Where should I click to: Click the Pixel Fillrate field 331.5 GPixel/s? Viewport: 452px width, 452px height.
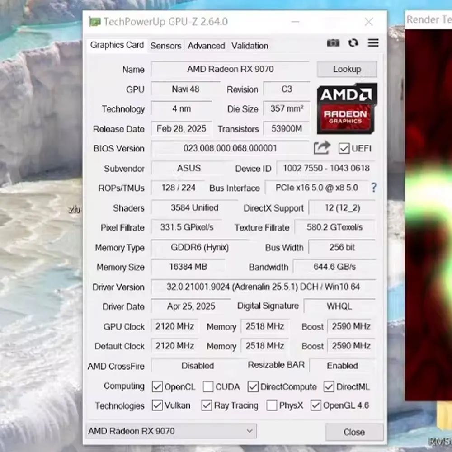click(187, 227)
